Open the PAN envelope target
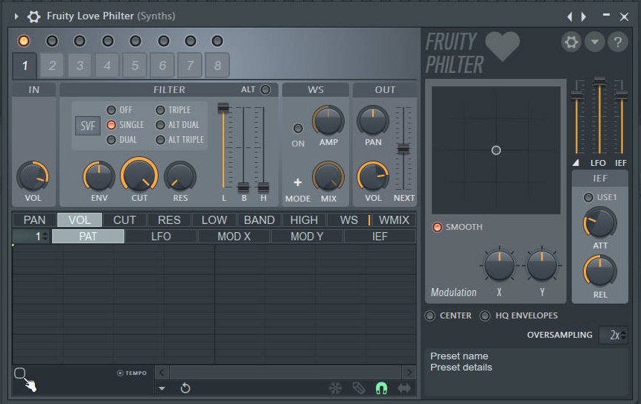Image resolution: width=641 pixels, height=404 pixels. [35, 219]
